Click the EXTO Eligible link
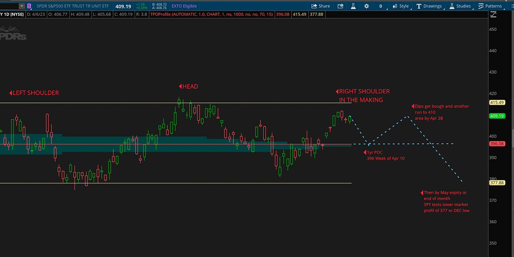 pyautogui.click(x=185, y=6)
